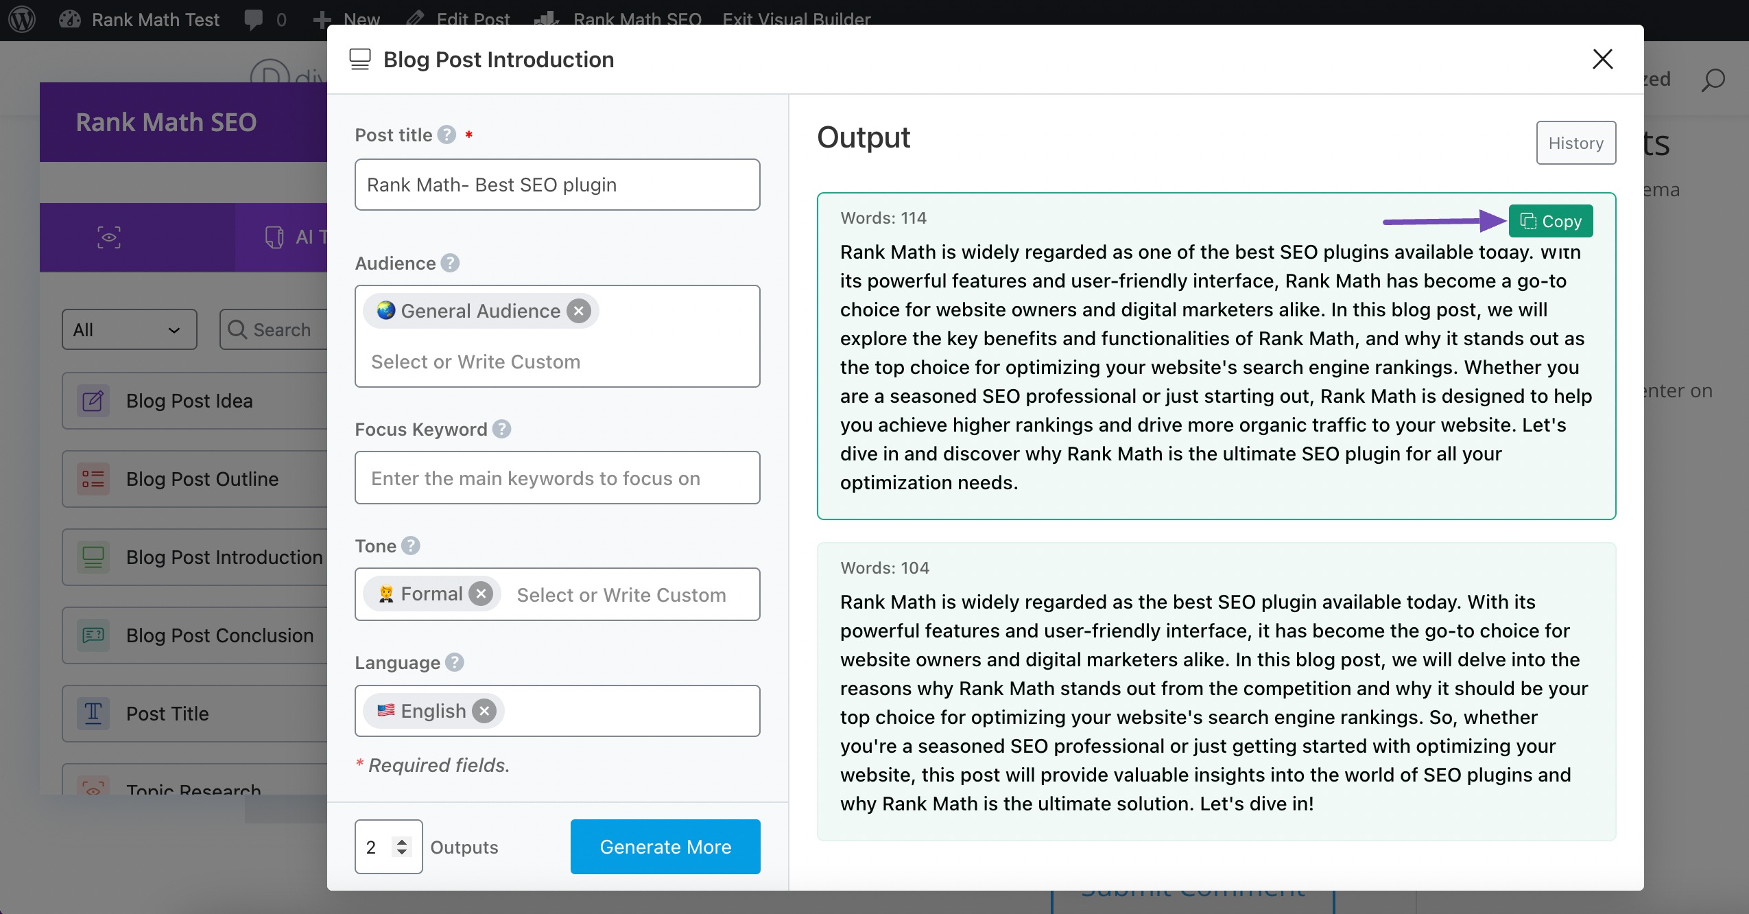Click the Search field in Rank Math panel
Image resolution: width=1749 pixels, height=914 pixels.
tap(274, 329)
